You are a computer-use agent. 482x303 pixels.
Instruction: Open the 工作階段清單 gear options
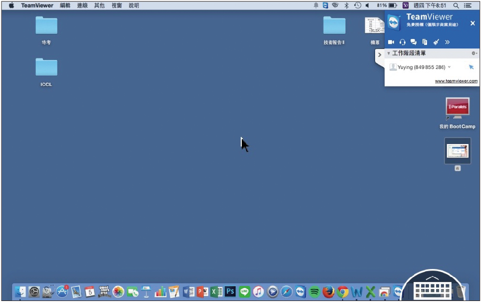[x=474, y=53]
